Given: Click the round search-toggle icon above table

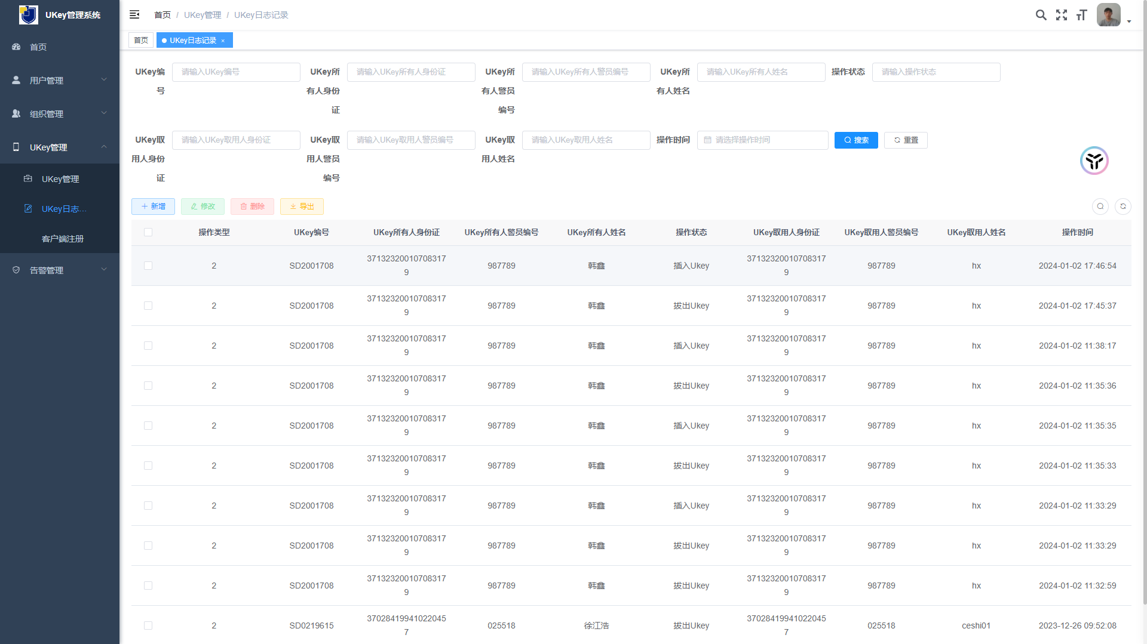Looking at the screenshot, I should point(1100,207).
